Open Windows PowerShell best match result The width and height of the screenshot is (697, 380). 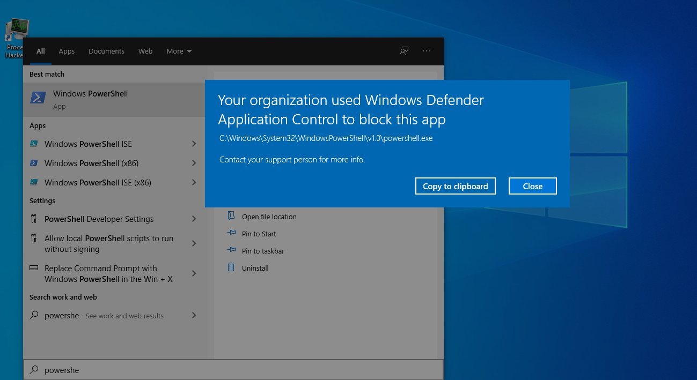[x=114, y=100]
